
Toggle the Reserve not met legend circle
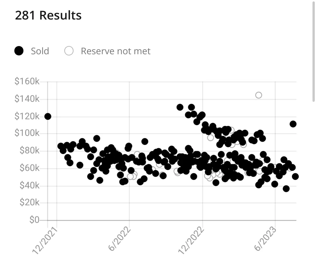point(69,51)
